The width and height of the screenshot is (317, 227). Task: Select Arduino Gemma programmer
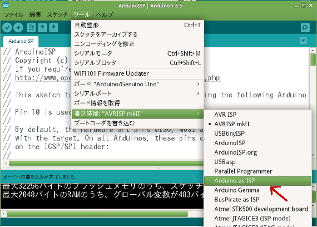[257, 190]
